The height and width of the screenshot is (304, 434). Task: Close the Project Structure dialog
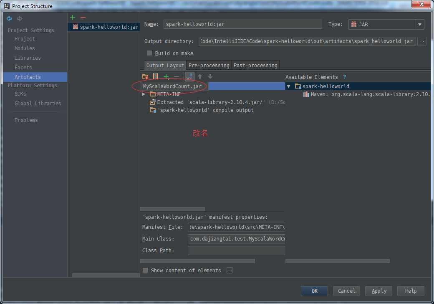point(421,5)
